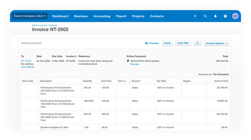Click the PayPal icon under Online Payments

(128, 61)
